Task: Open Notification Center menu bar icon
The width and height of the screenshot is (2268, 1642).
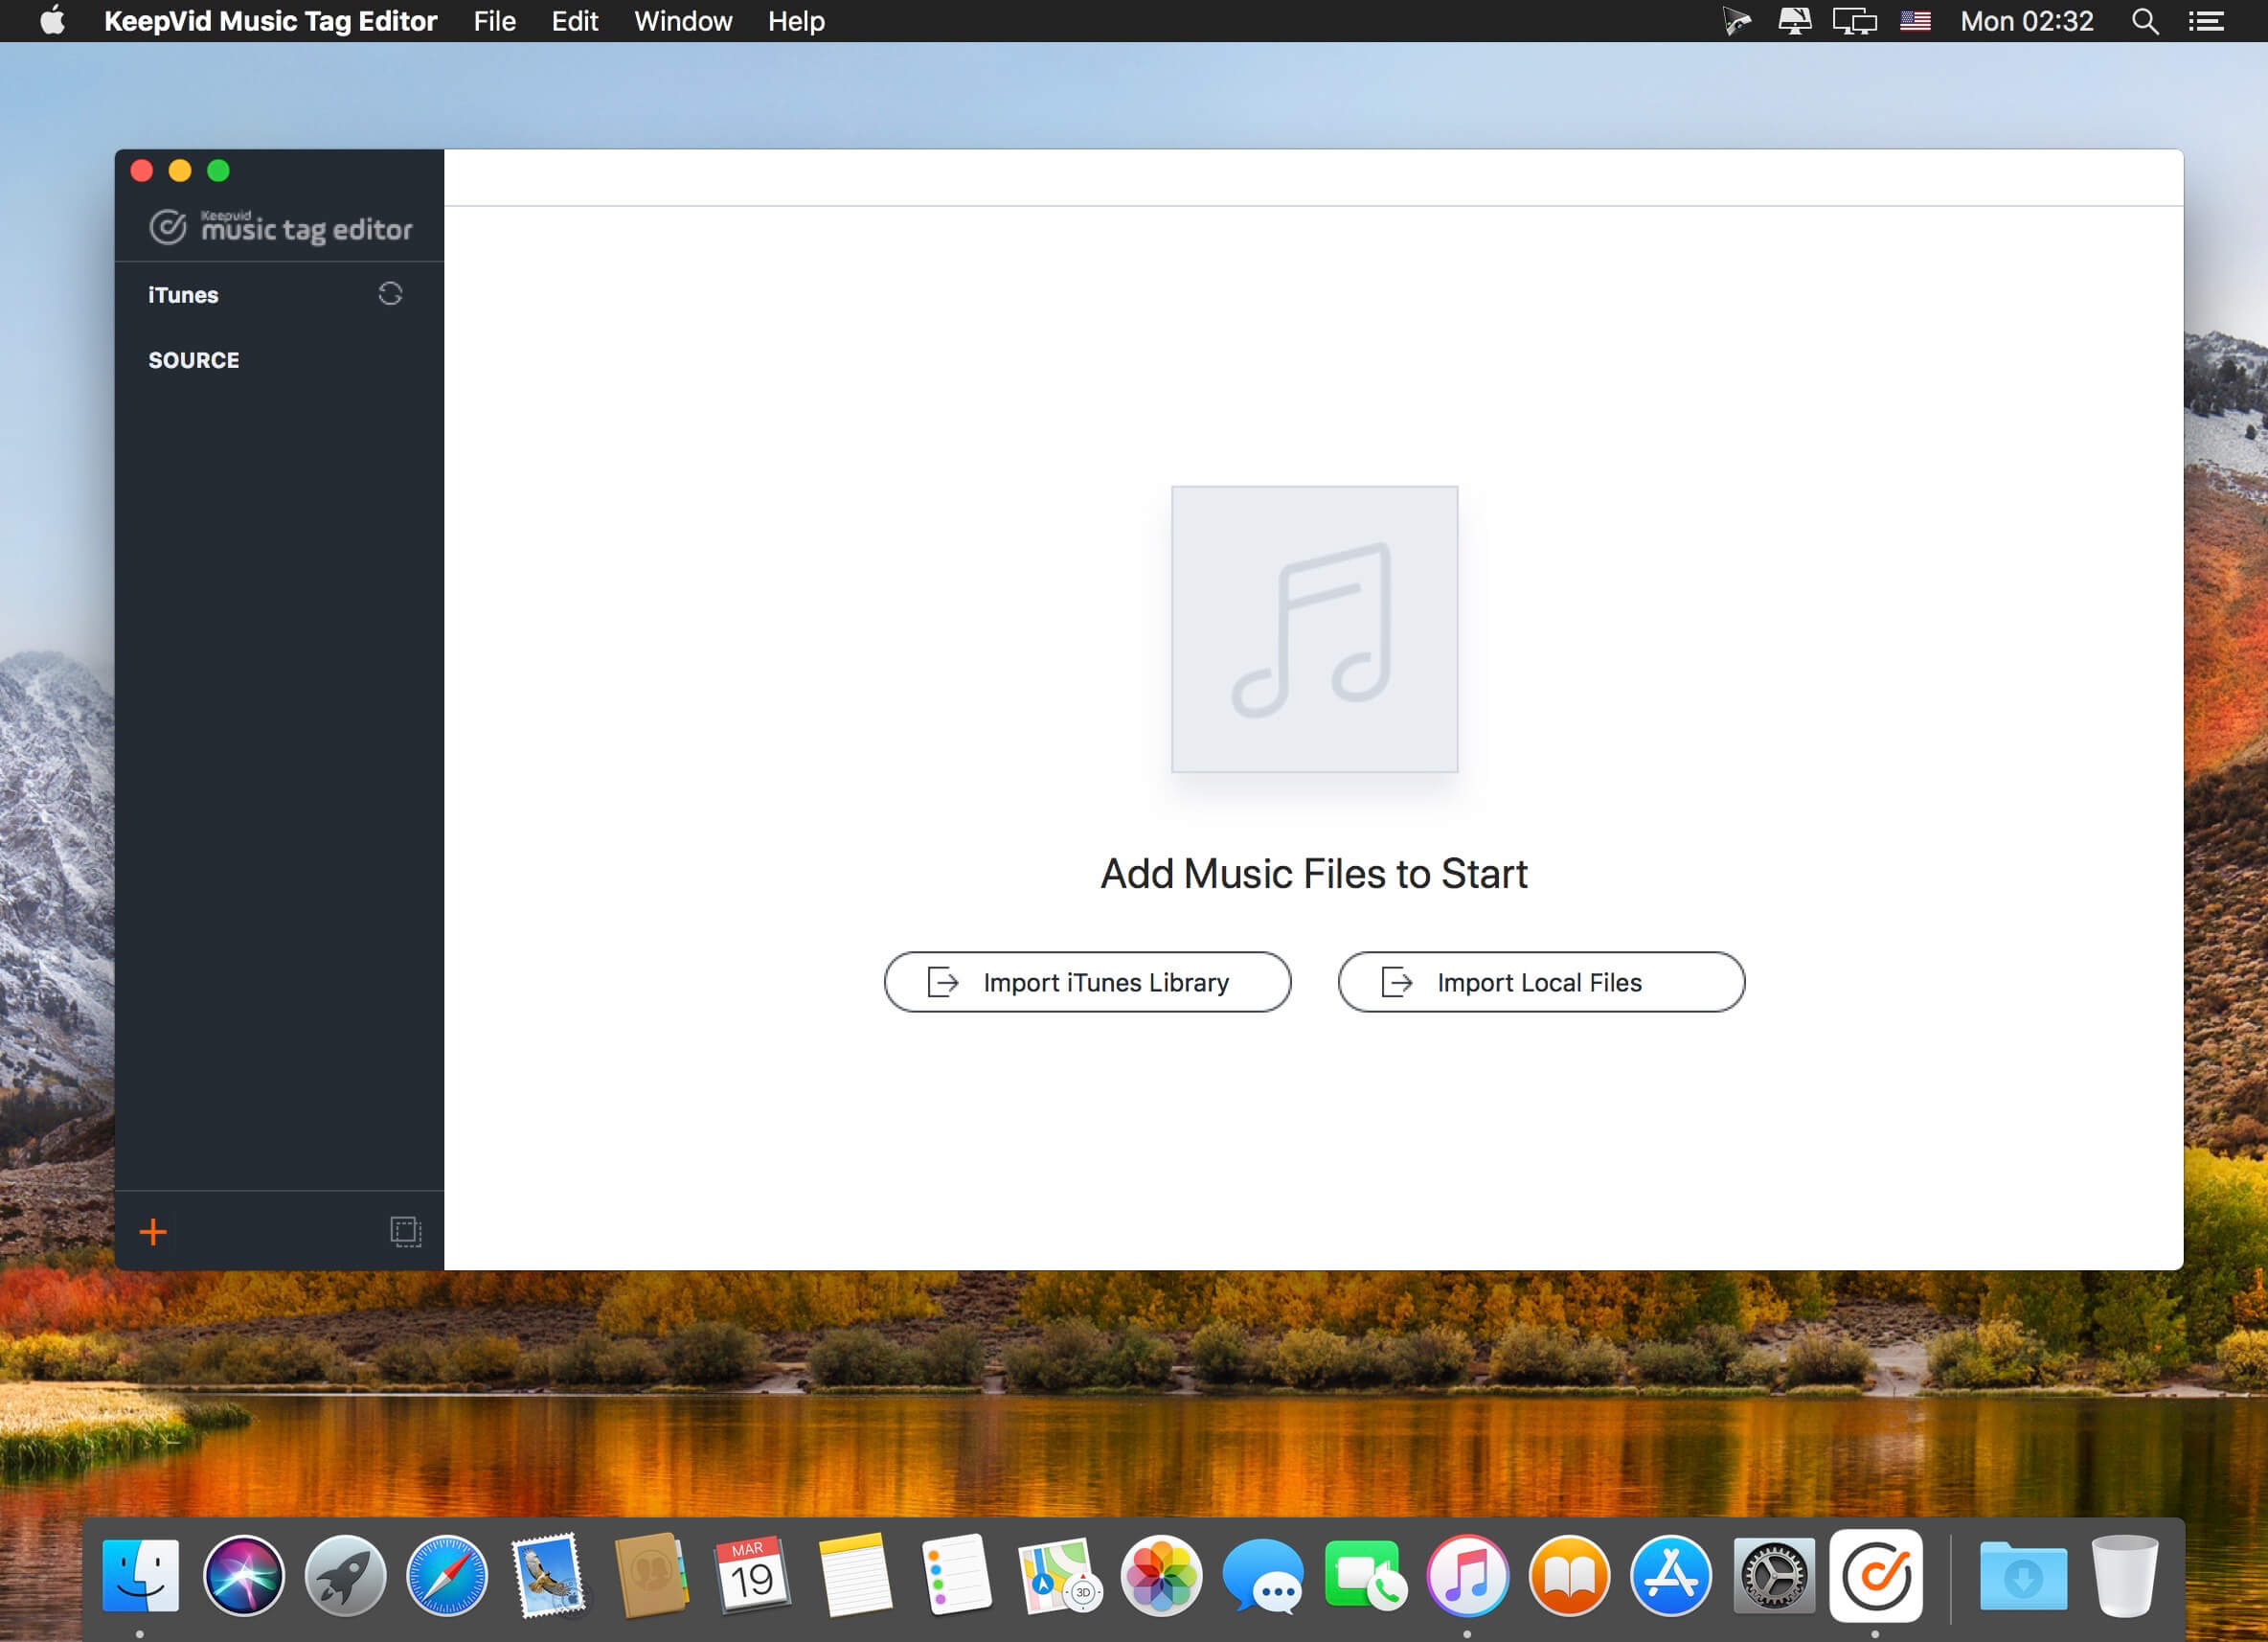Action: click(2205, 21)
